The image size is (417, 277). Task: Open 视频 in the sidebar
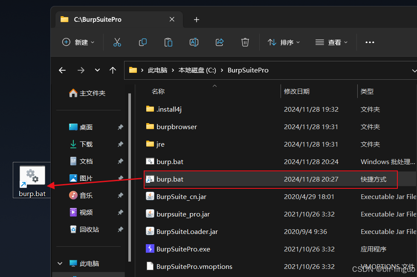click(81, 212)
